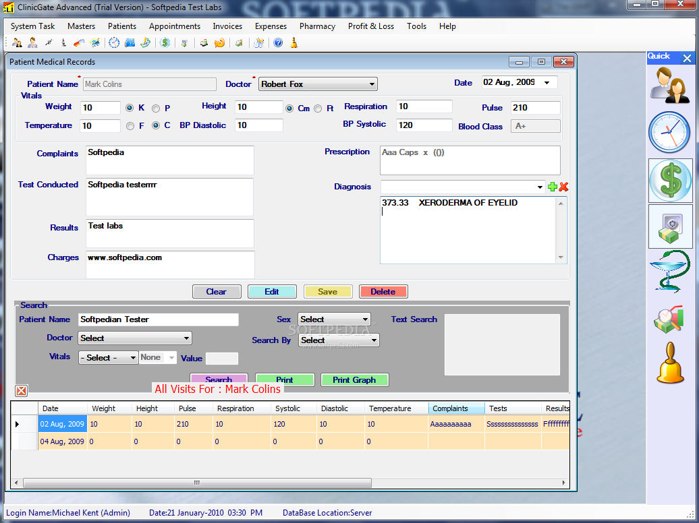
Task: Click the blue clock toolbar icon
Action: (114, 42)
